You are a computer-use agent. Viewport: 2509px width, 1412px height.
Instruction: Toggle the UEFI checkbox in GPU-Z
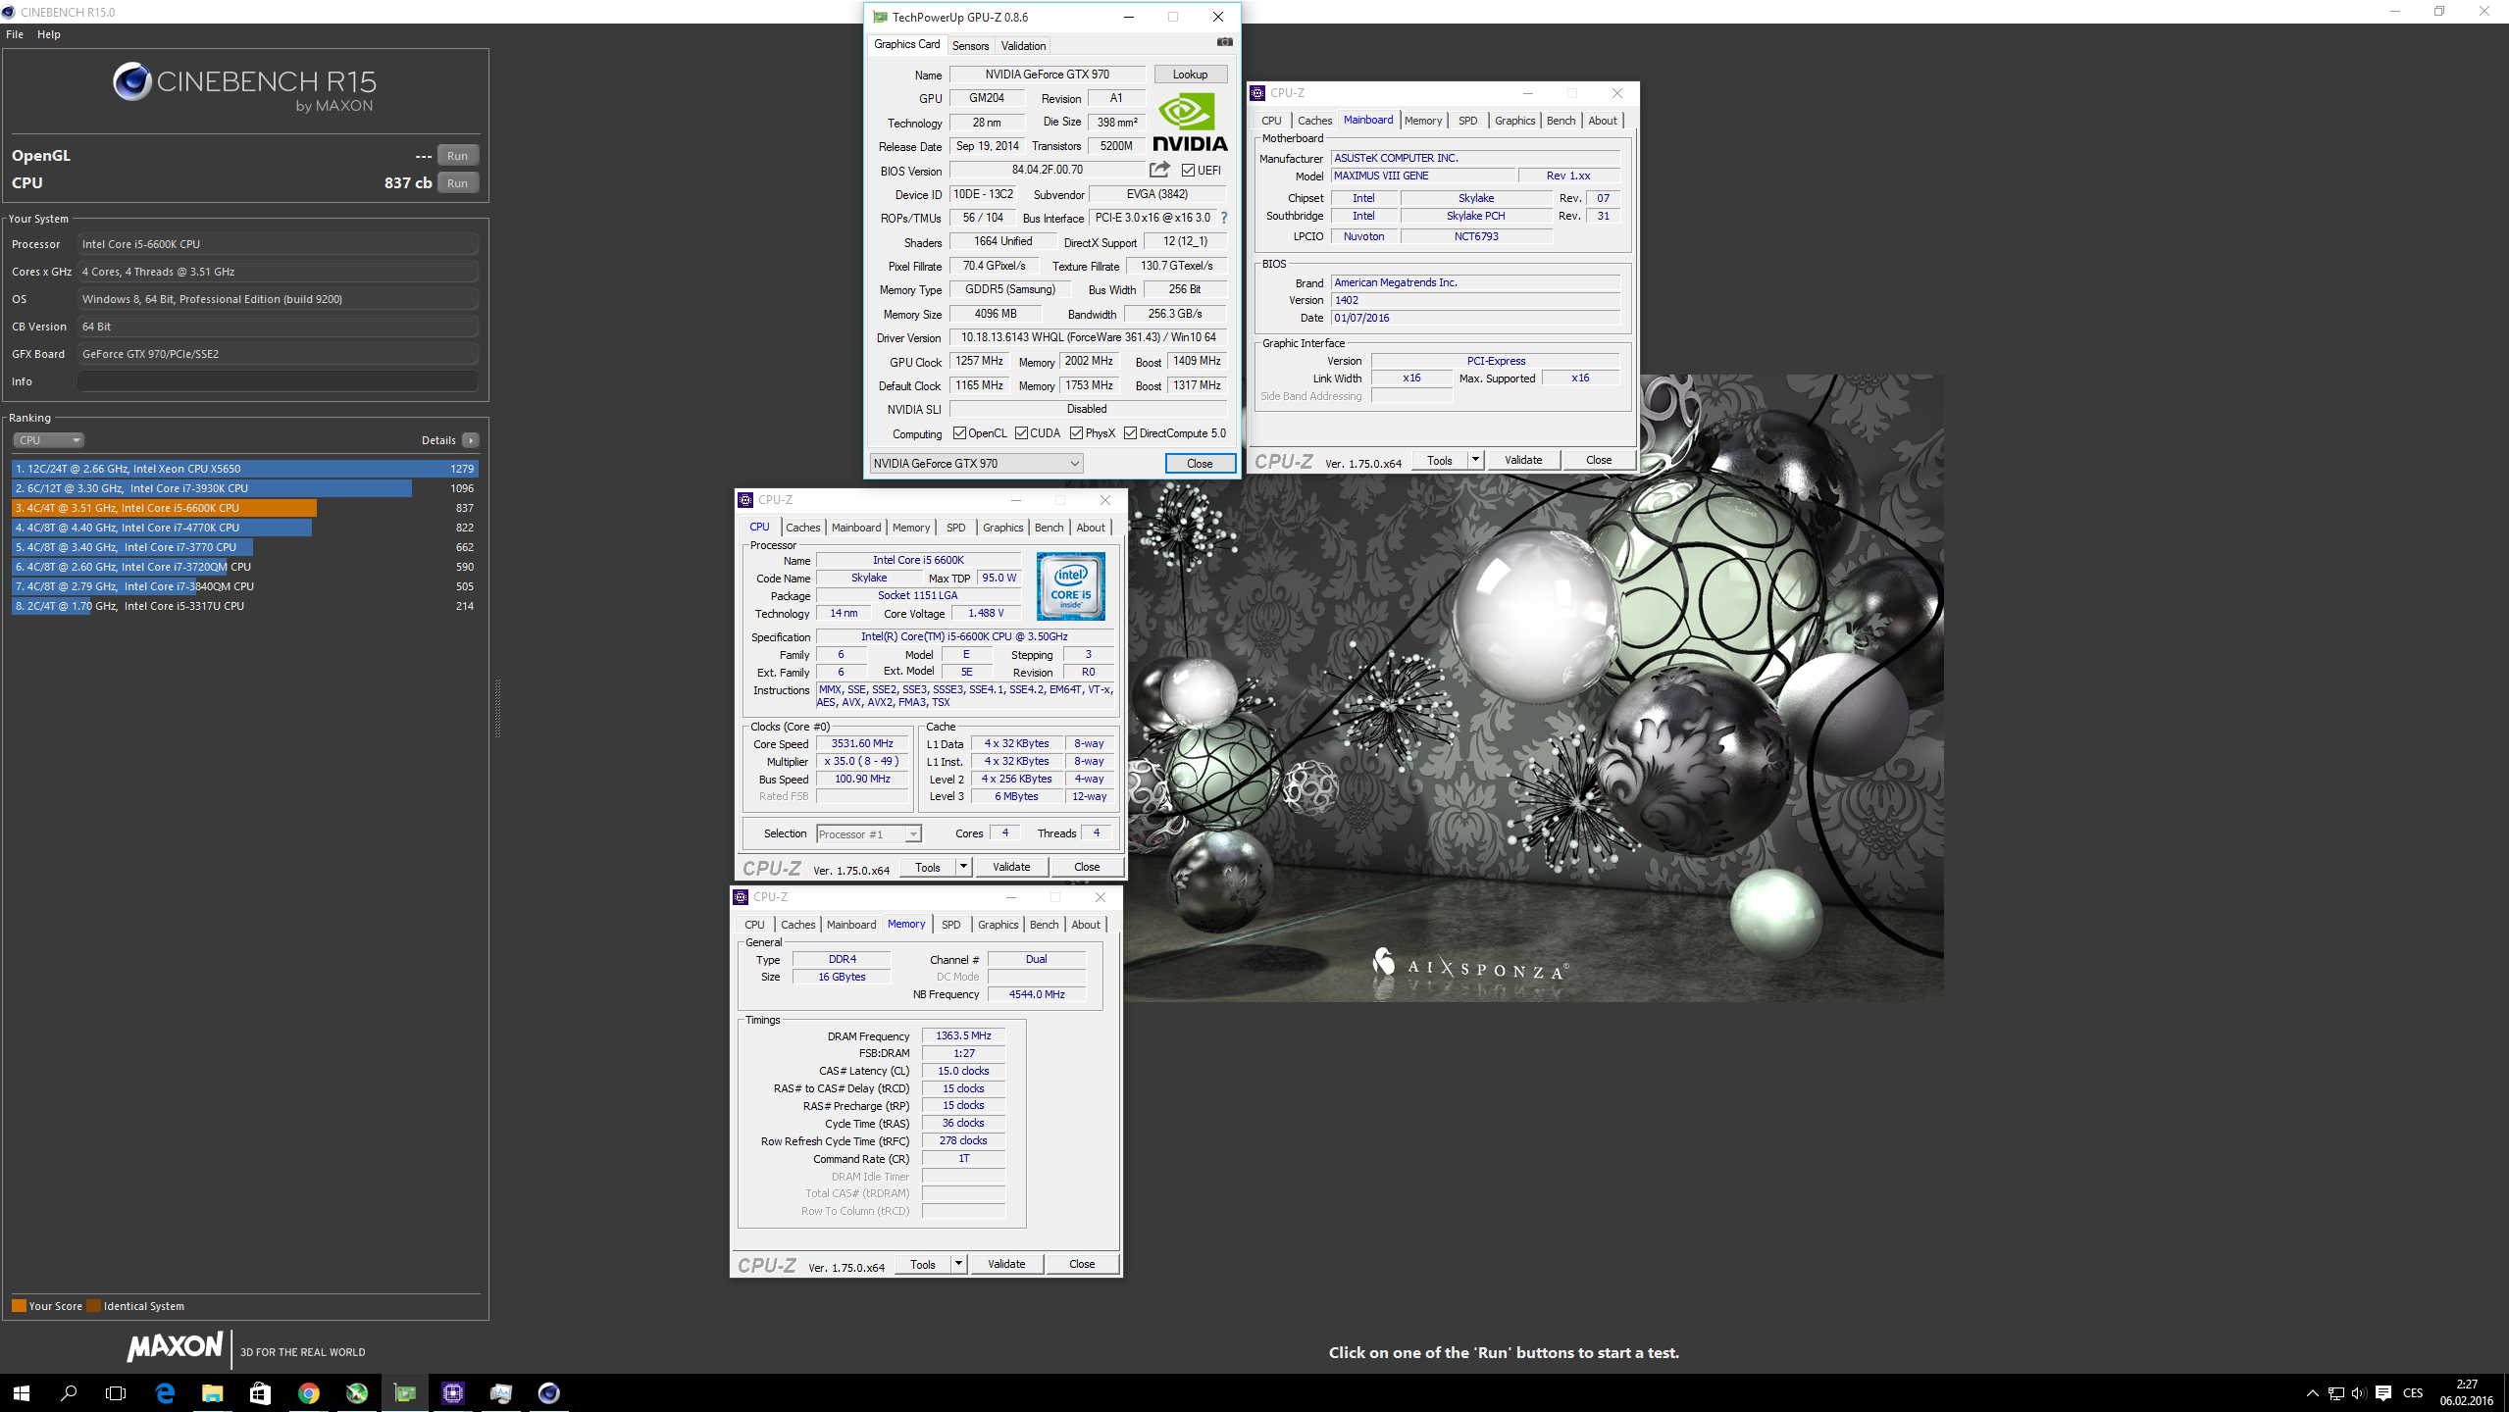coord(1188,171)
